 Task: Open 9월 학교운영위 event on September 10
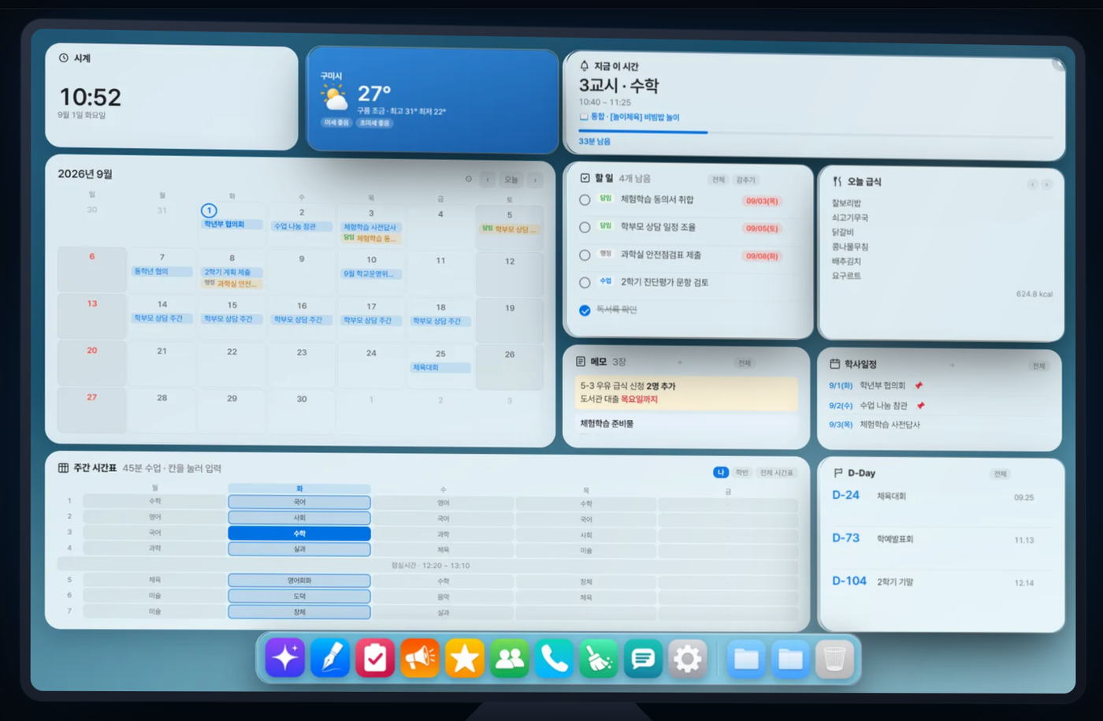(x=371, y=273)
